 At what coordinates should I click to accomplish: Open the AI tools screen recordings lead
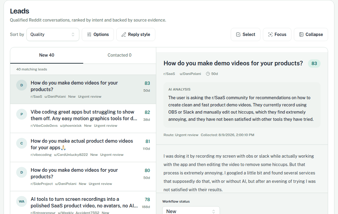(83, 203)
